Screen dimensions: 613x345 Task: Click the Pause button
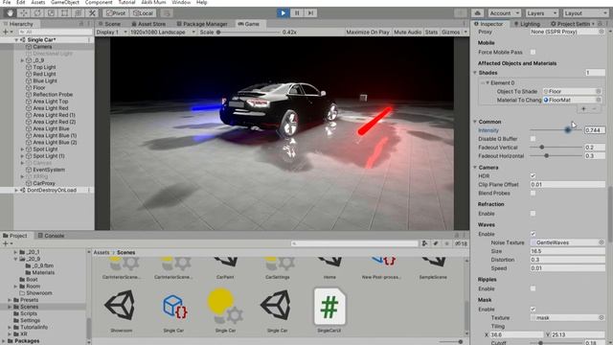pyautogui.click(x=297, y=12)
